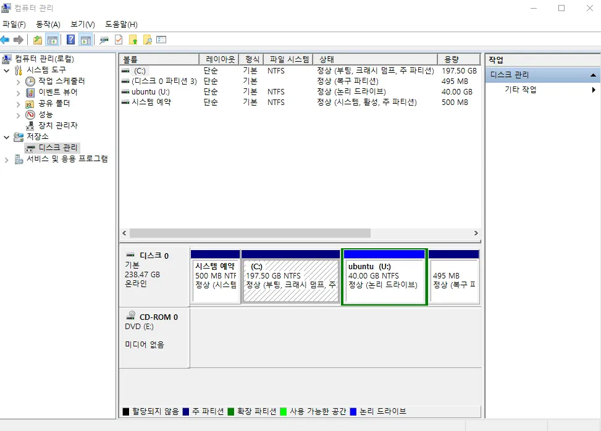Open the 동작(A) menu
Viewport: 601px width, 431px height.
tap(48, 25)
